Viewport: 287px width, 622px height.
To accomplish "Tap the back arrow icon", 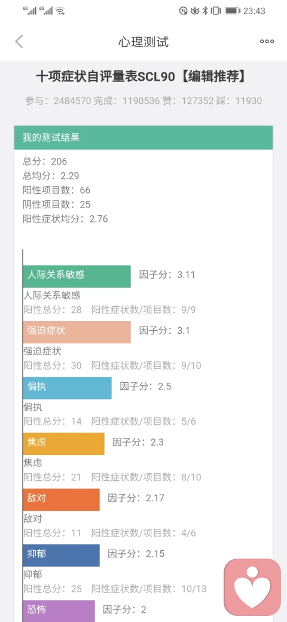I will tap(19, 42).
